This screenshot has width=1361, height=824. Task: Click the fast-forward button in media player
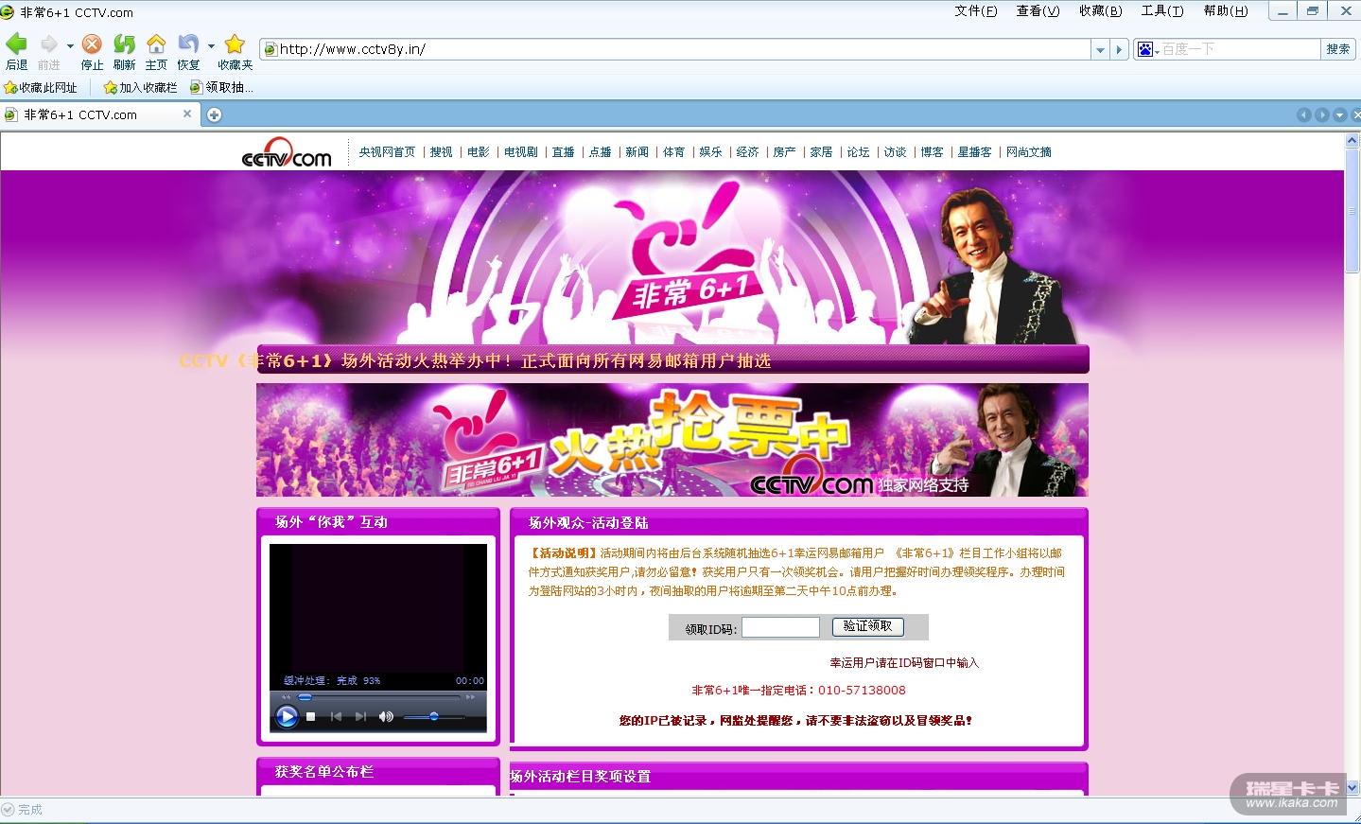pyautogui.click(x=470, y=697)
